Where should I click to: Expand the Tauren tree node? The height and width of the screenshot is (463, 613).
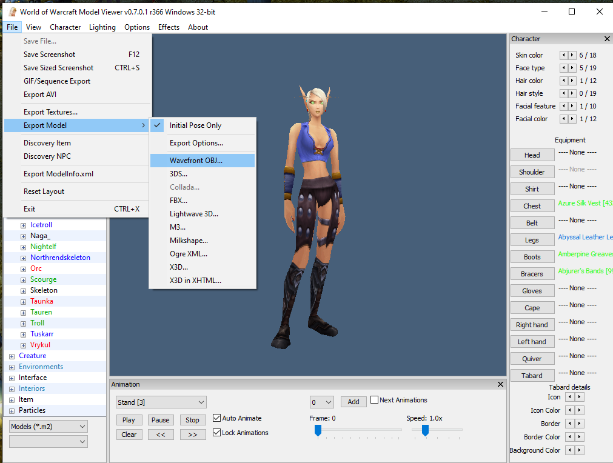click(24, 313)
